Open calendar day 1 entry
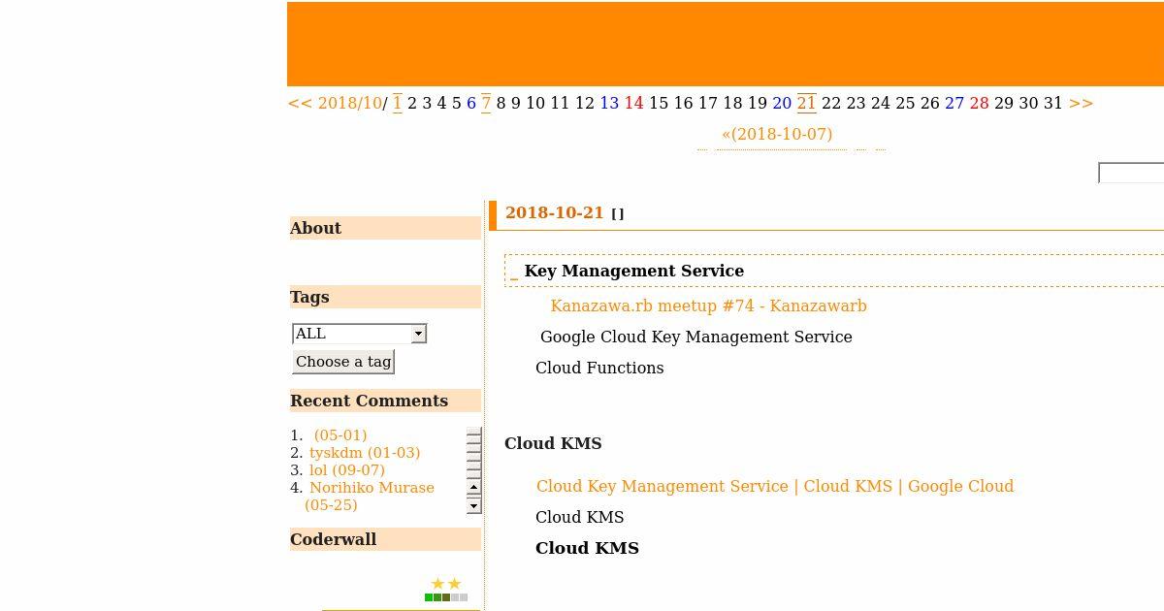The height and width of the screenshot is (611, 1164). pos(397,103)
